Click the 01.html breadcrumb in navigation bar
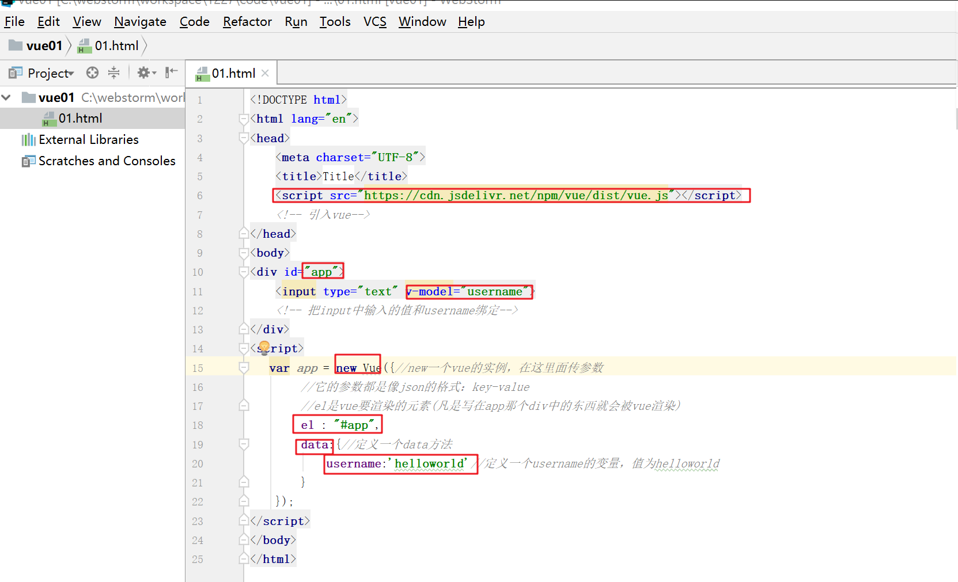 108,45
